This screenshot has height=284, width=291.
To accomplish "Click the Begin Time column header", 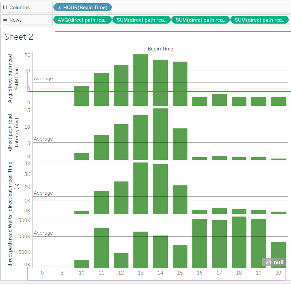I will point(160,49).
